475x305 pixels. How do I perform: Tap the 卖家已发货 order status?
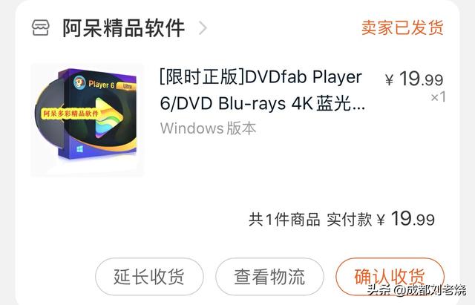tap(402, 28)
